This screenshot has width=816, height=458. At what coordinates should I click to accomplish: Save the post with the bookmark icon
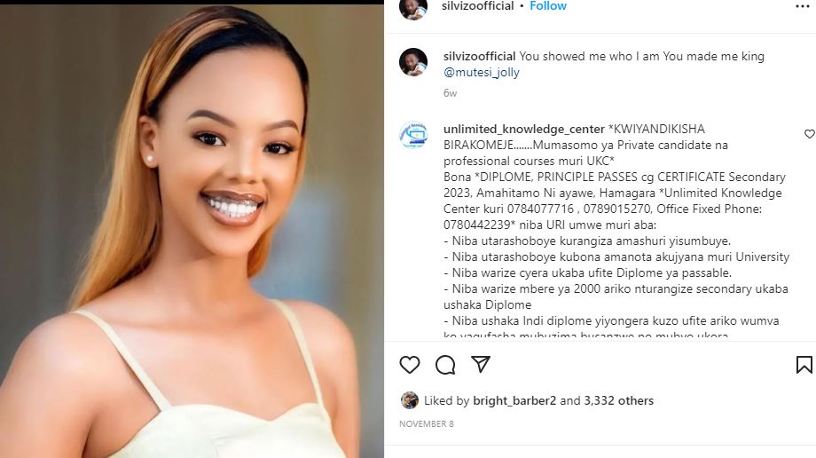click(x=804, y=365)
